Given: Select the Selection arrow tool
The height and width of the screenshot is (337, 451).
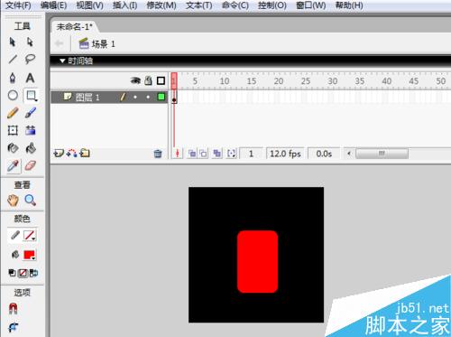Looking at the screenshot, I should point(13,42).
